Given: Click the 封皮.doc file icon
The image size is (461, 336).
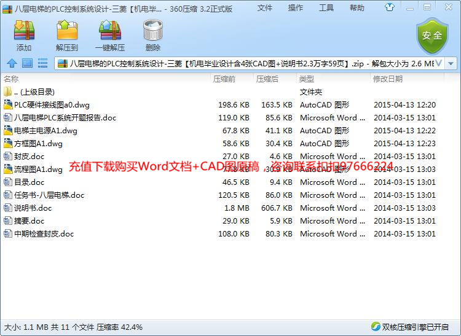Looking at the screenshot, I should tap(7, 156).
